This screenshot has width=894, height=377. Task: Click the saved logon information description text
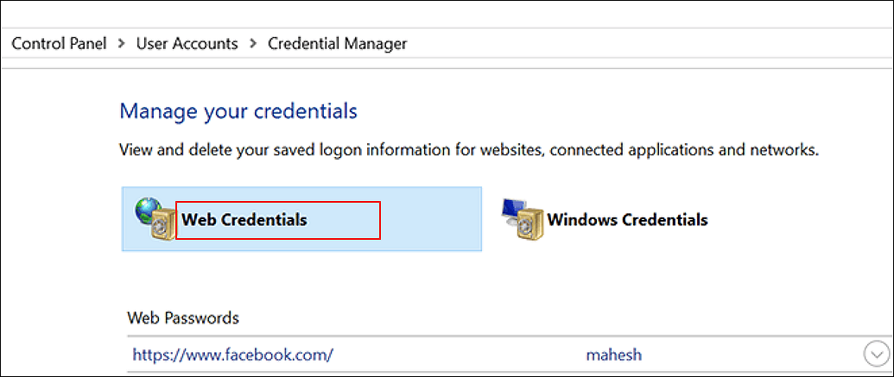pyautogui.click(x=468, y=150)
